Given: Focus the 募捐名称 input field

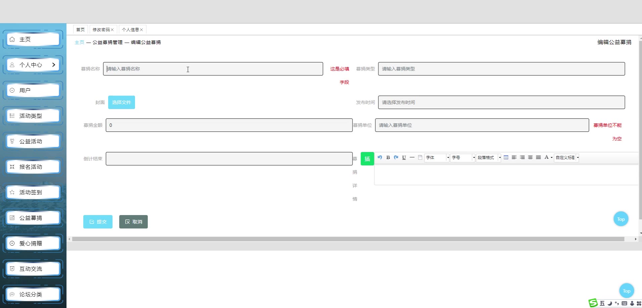Looking at the screenshot, I should tap(213, 69).
